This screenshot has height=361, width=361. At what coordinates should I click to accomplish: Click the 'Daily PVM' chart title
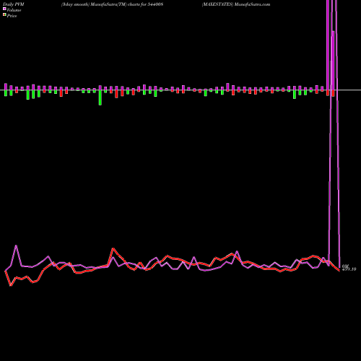(14, 4)
